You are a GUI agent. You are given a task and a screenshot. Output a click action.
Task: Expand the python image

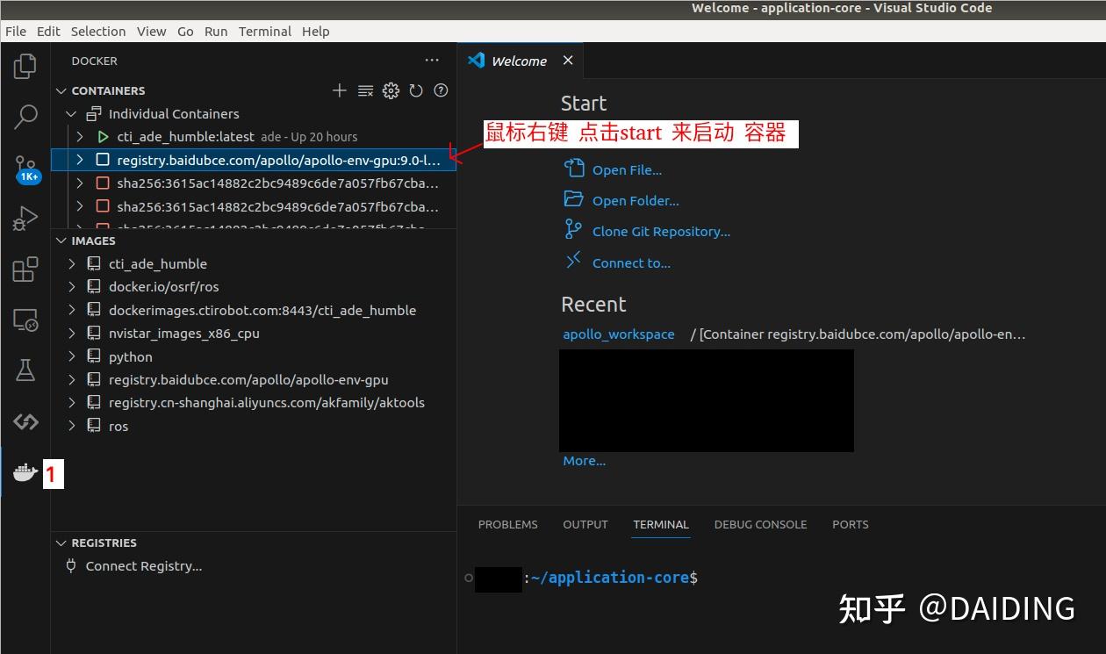(x=72, y=356)
